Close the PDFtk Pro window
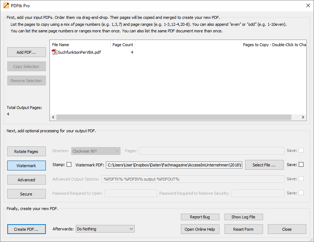Screen dimensions: 314x242 (x=308, y=5)
